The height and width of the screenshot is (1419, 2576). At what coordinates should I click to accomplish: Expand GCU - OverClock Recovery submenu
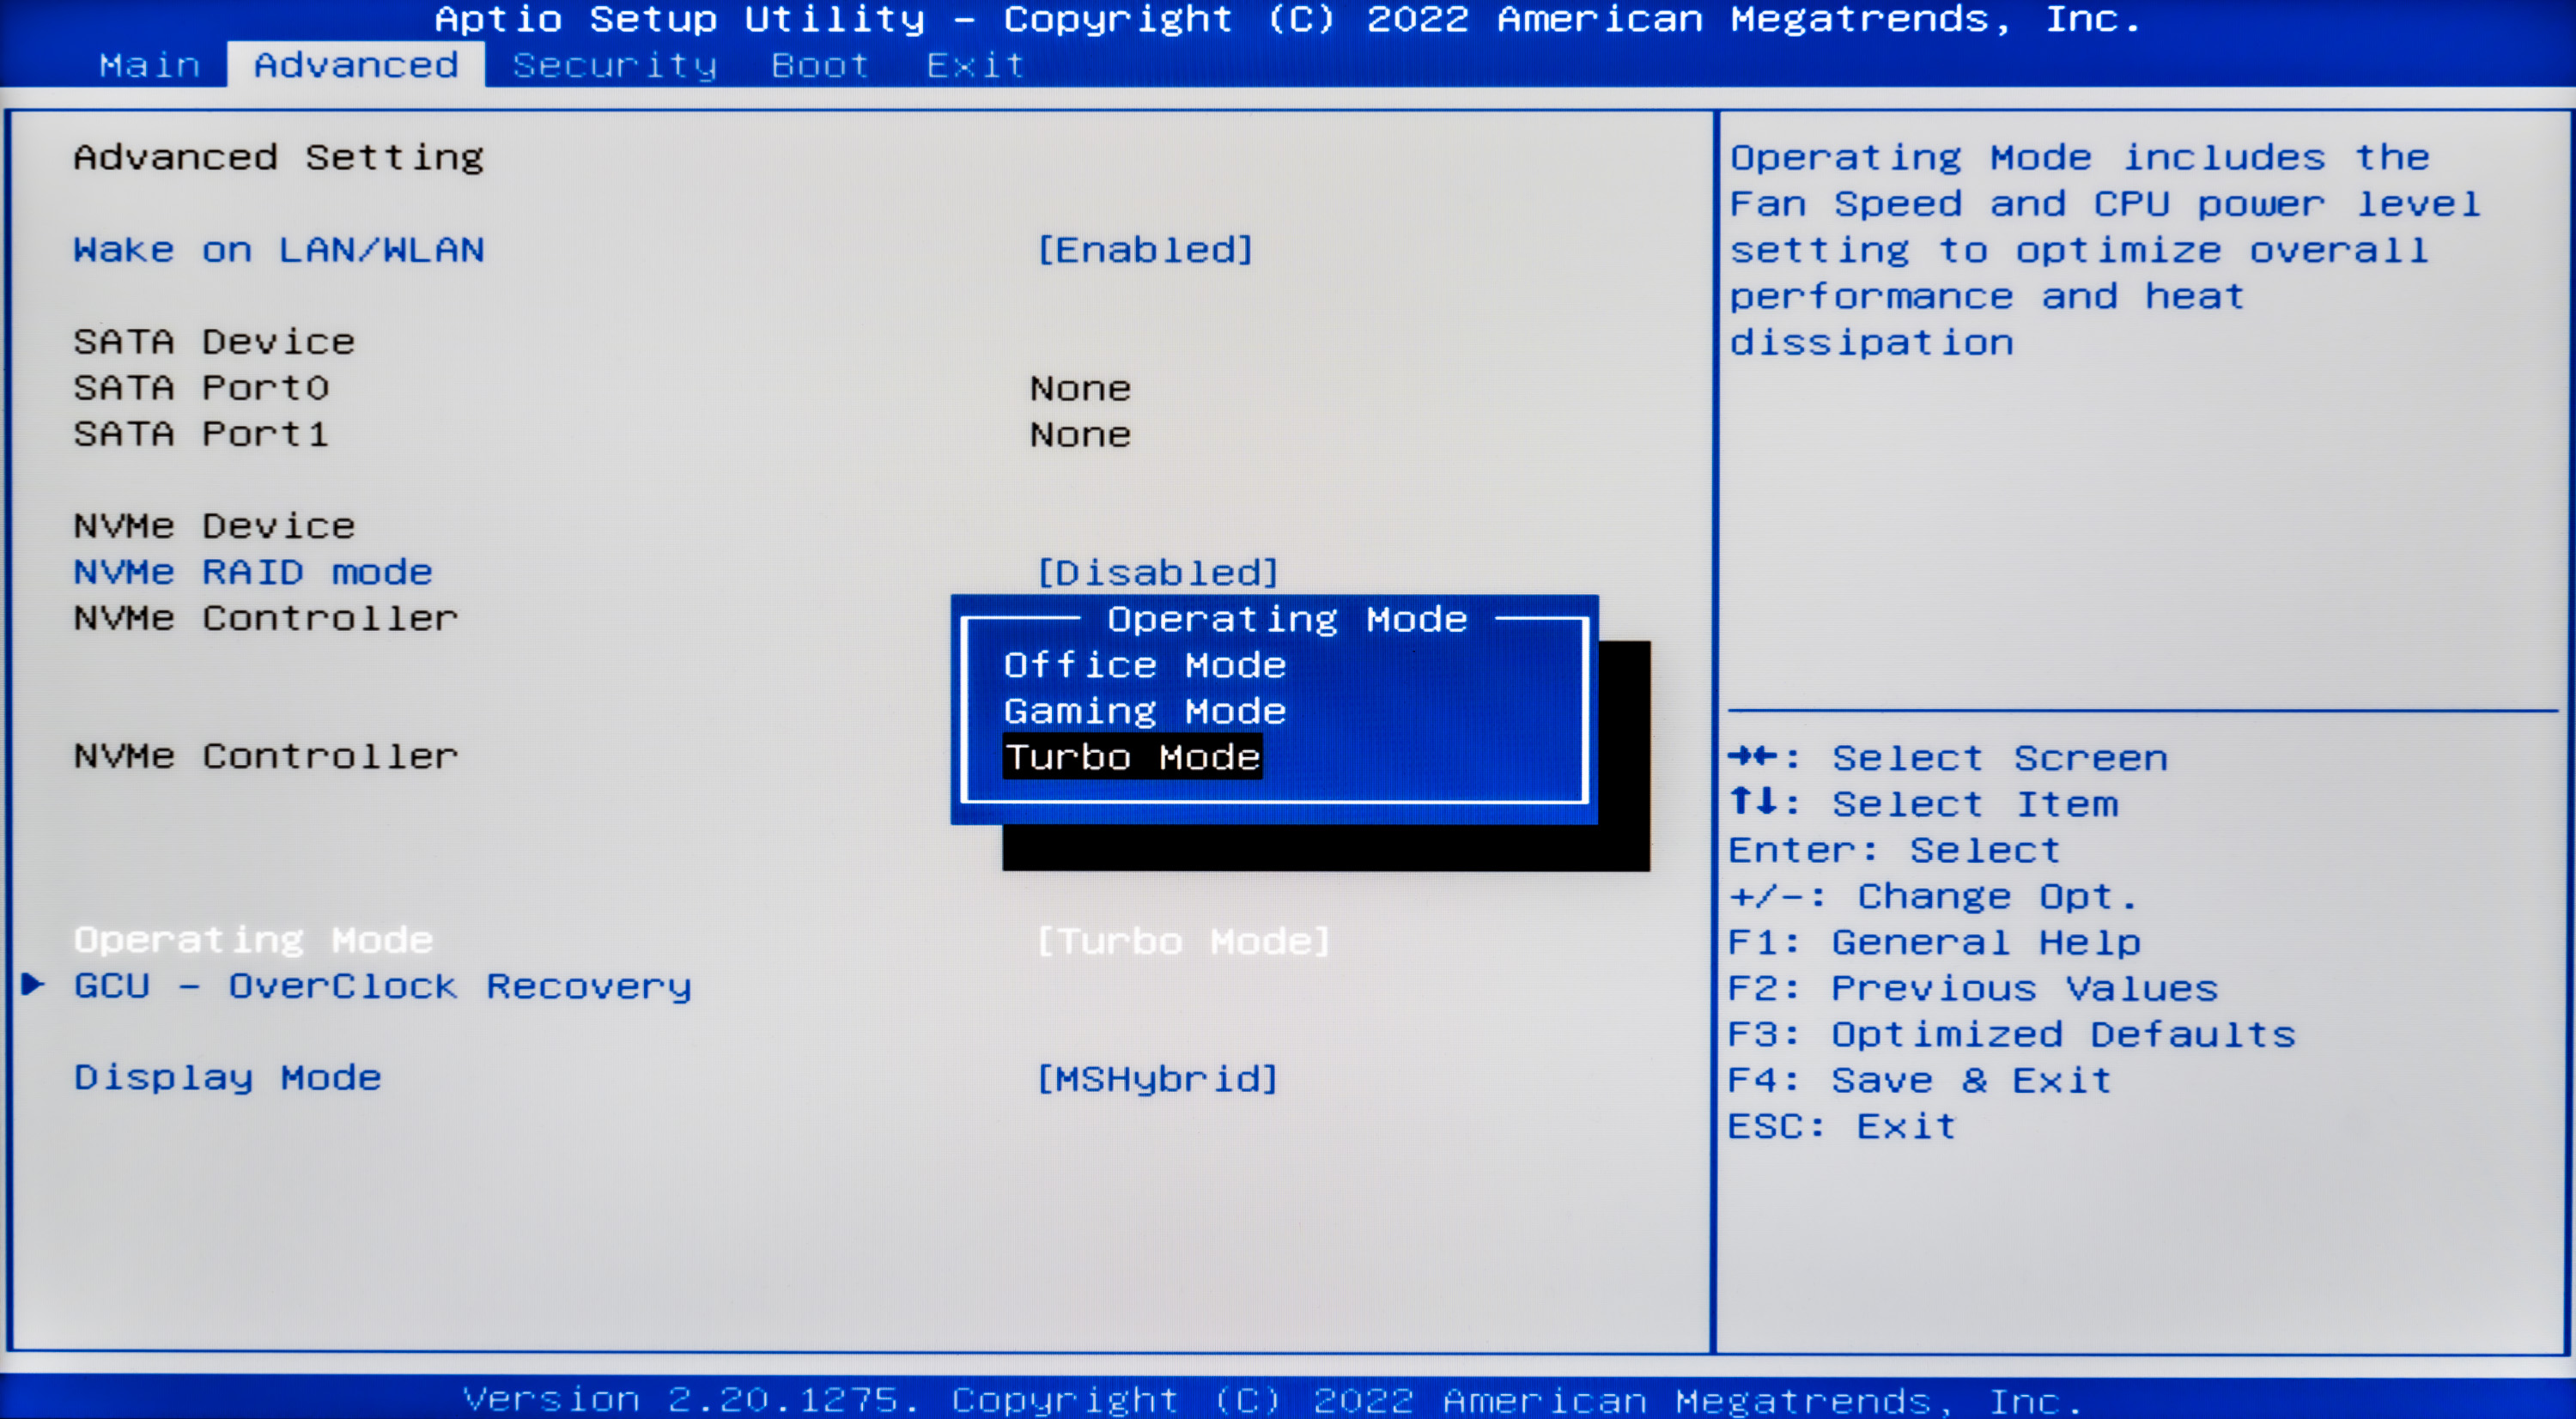382,987
